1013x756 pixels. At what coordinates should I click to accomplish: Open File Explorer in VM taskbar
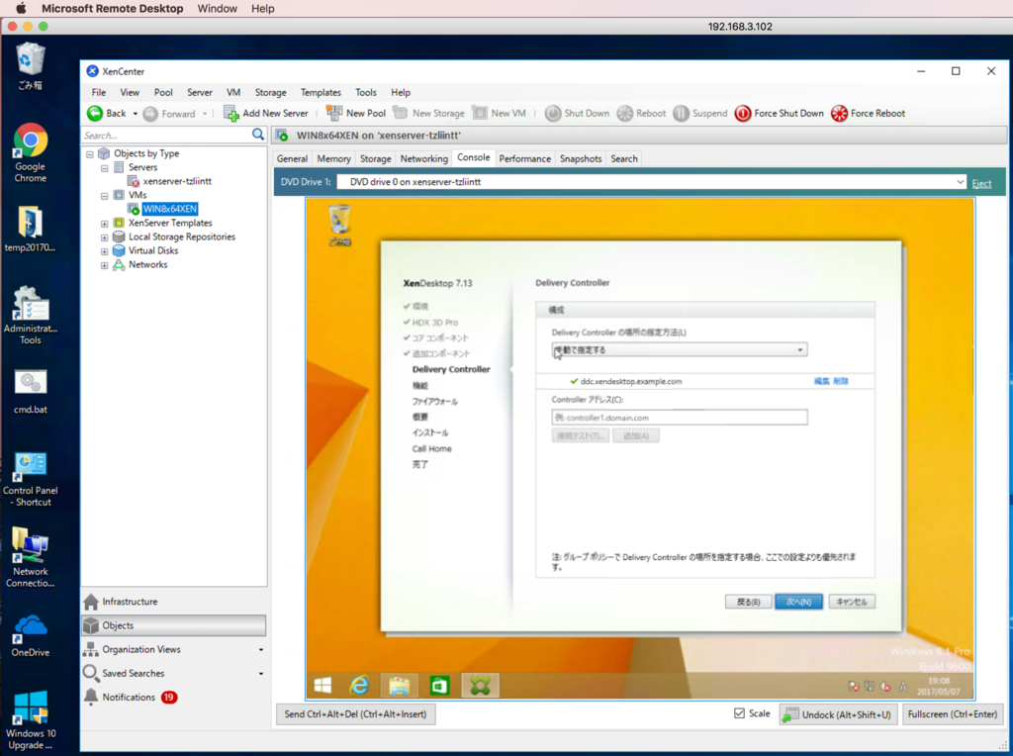tap(400, 686)
